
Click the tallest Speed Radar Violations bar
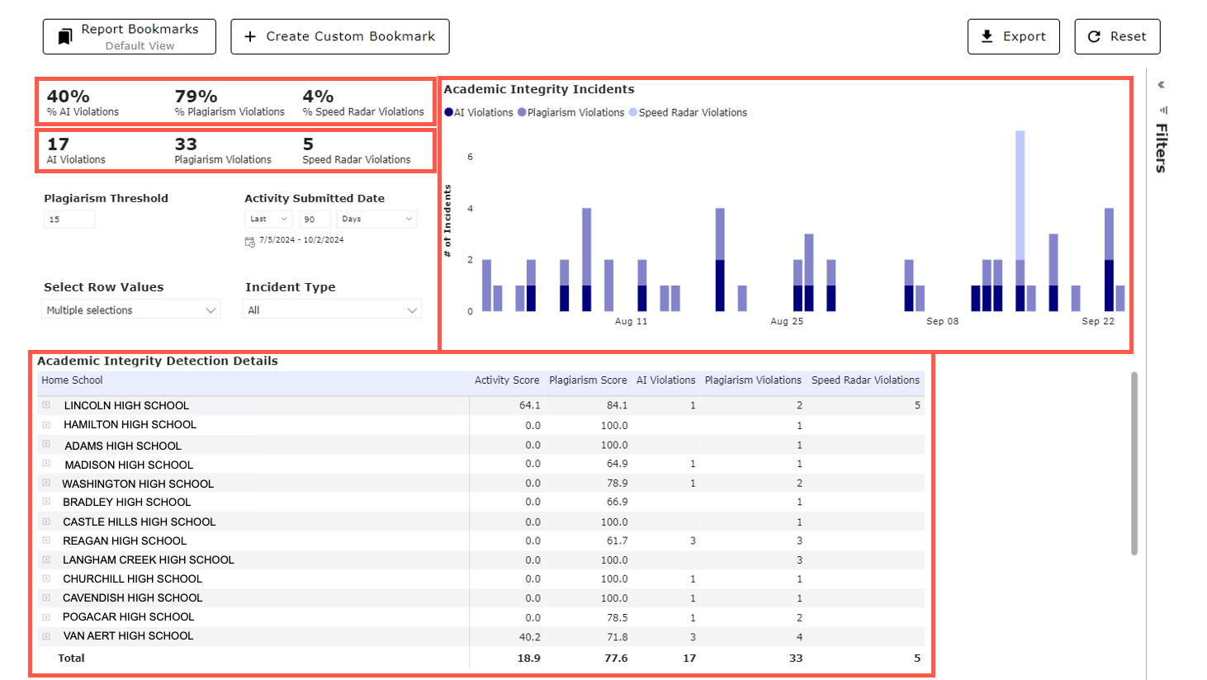(1020, 195)
